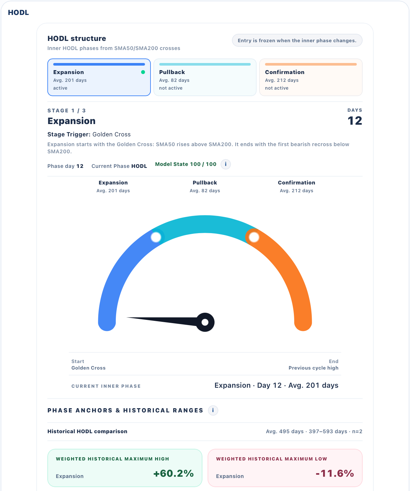Click the Pullback legend label above gauge
This screenshot has height=491, width=410.
[x=205, y=183]
